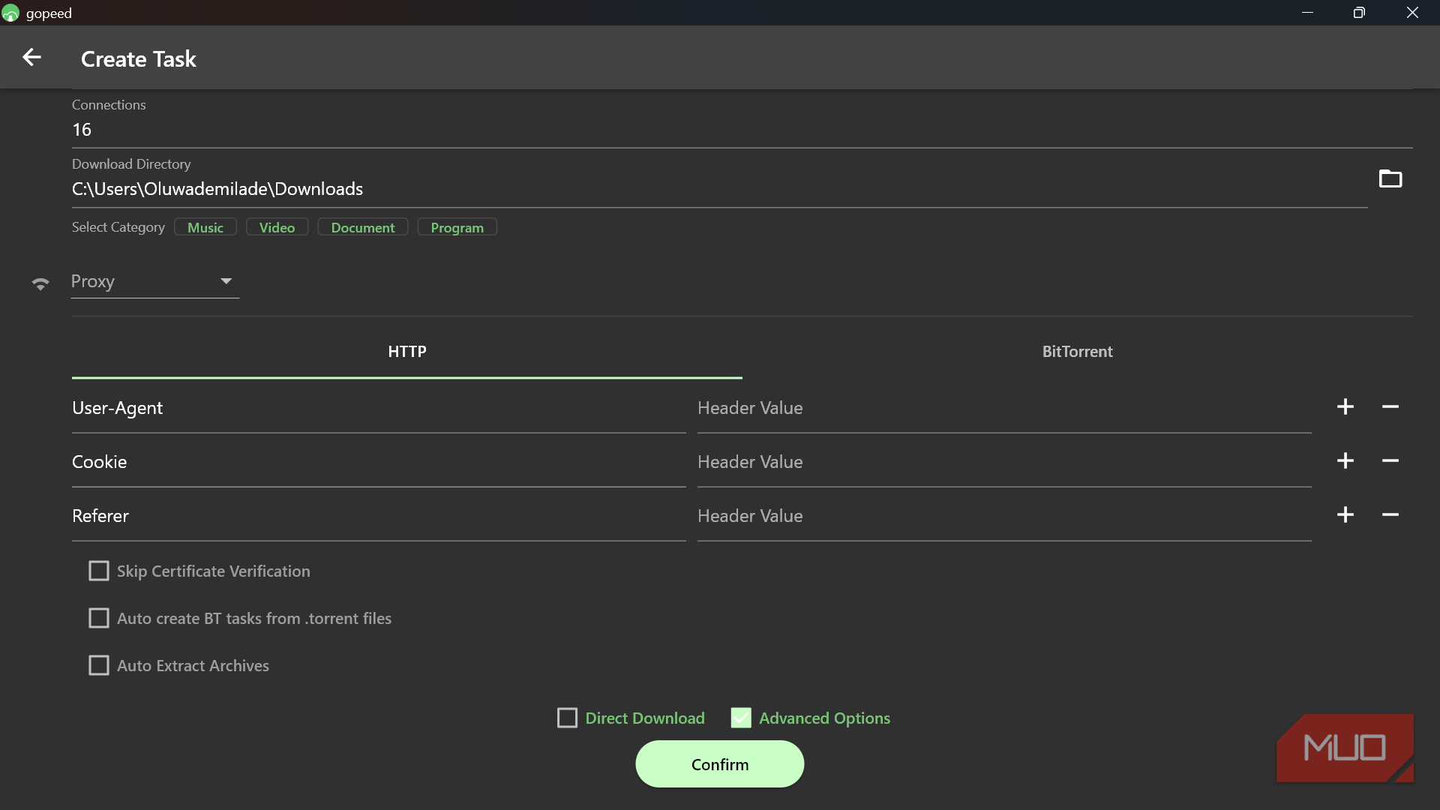Click the User-Agent header name field
Image resolution: width=1440 pixels, height=810 pixels.
coord(379,408)
